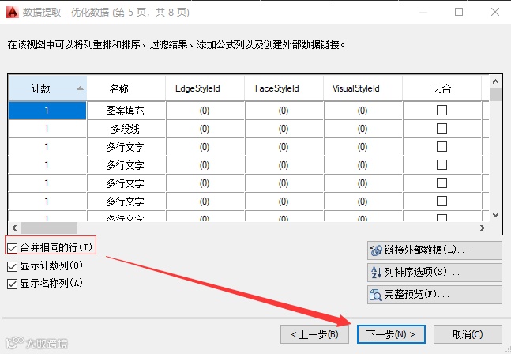Select count cell in 多段线 row

coord(47,129)
